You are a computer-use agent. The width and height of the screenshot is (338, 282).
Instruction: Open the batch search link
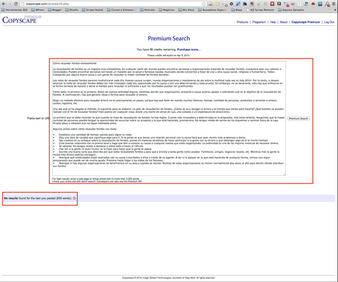click(89, 181)
